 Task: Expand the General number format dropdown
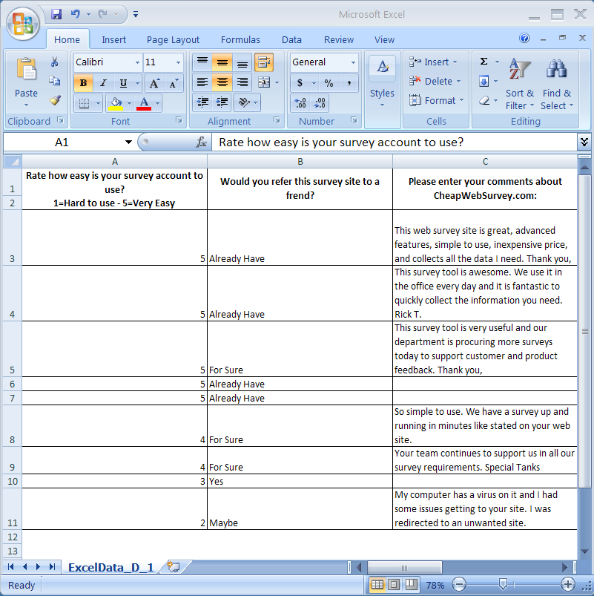pyautogui.click(x=352, y=63)
